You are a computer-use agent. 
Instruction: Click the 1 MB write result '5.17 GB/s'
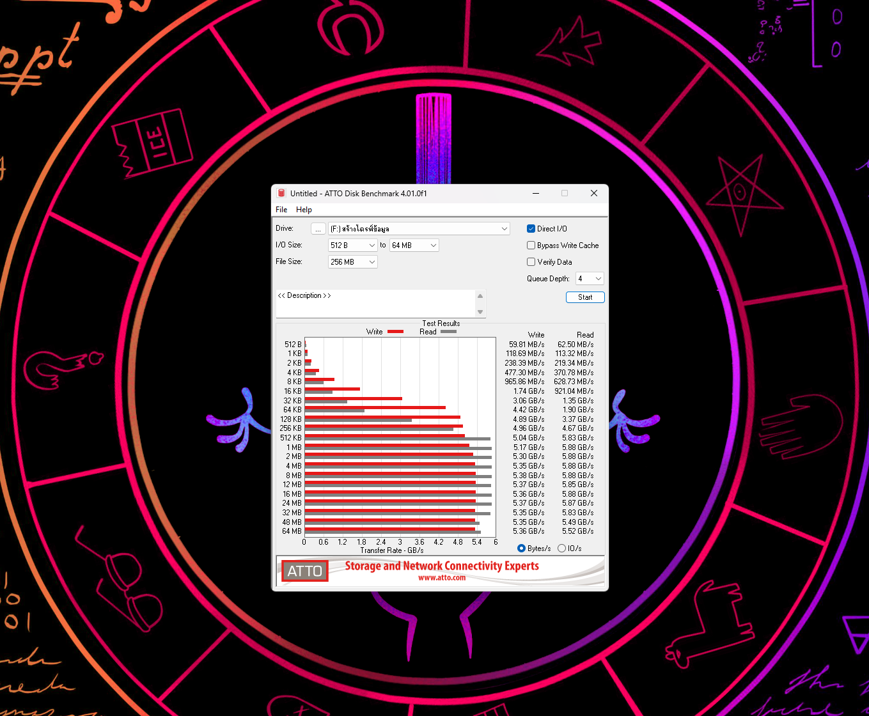[x=529, y=447]
